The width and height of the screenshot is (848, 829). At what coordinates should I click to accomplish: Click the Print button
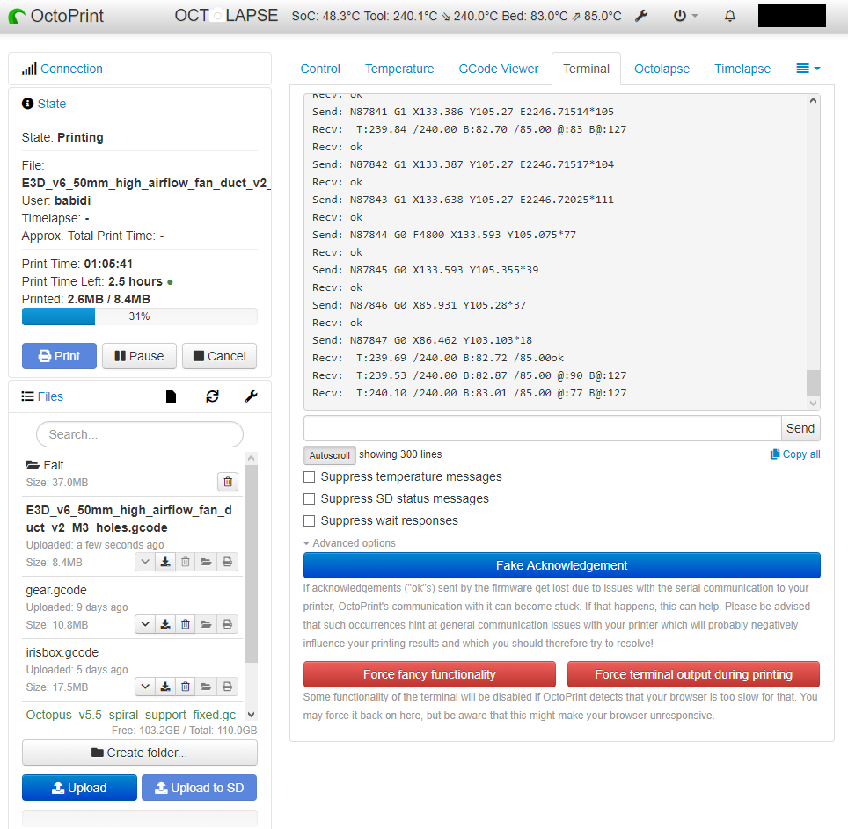(59, 356)
